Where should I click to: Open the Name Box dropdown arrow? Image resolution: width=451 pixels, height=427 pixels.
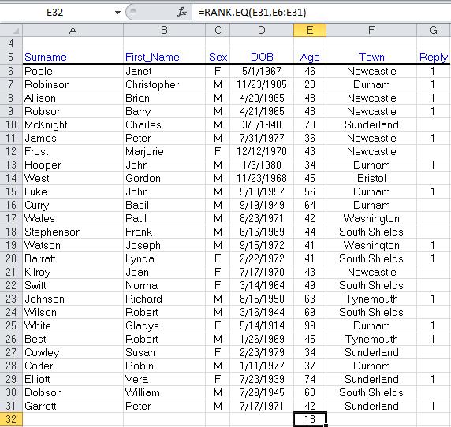117,13
